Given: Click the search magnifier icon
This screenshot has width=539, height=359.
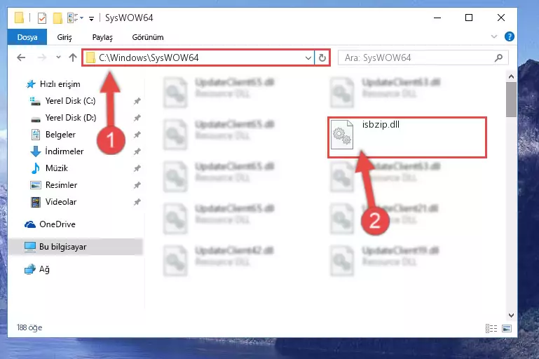Looking at the screenshot, I should pyautogui.click(x=498, y=57).
